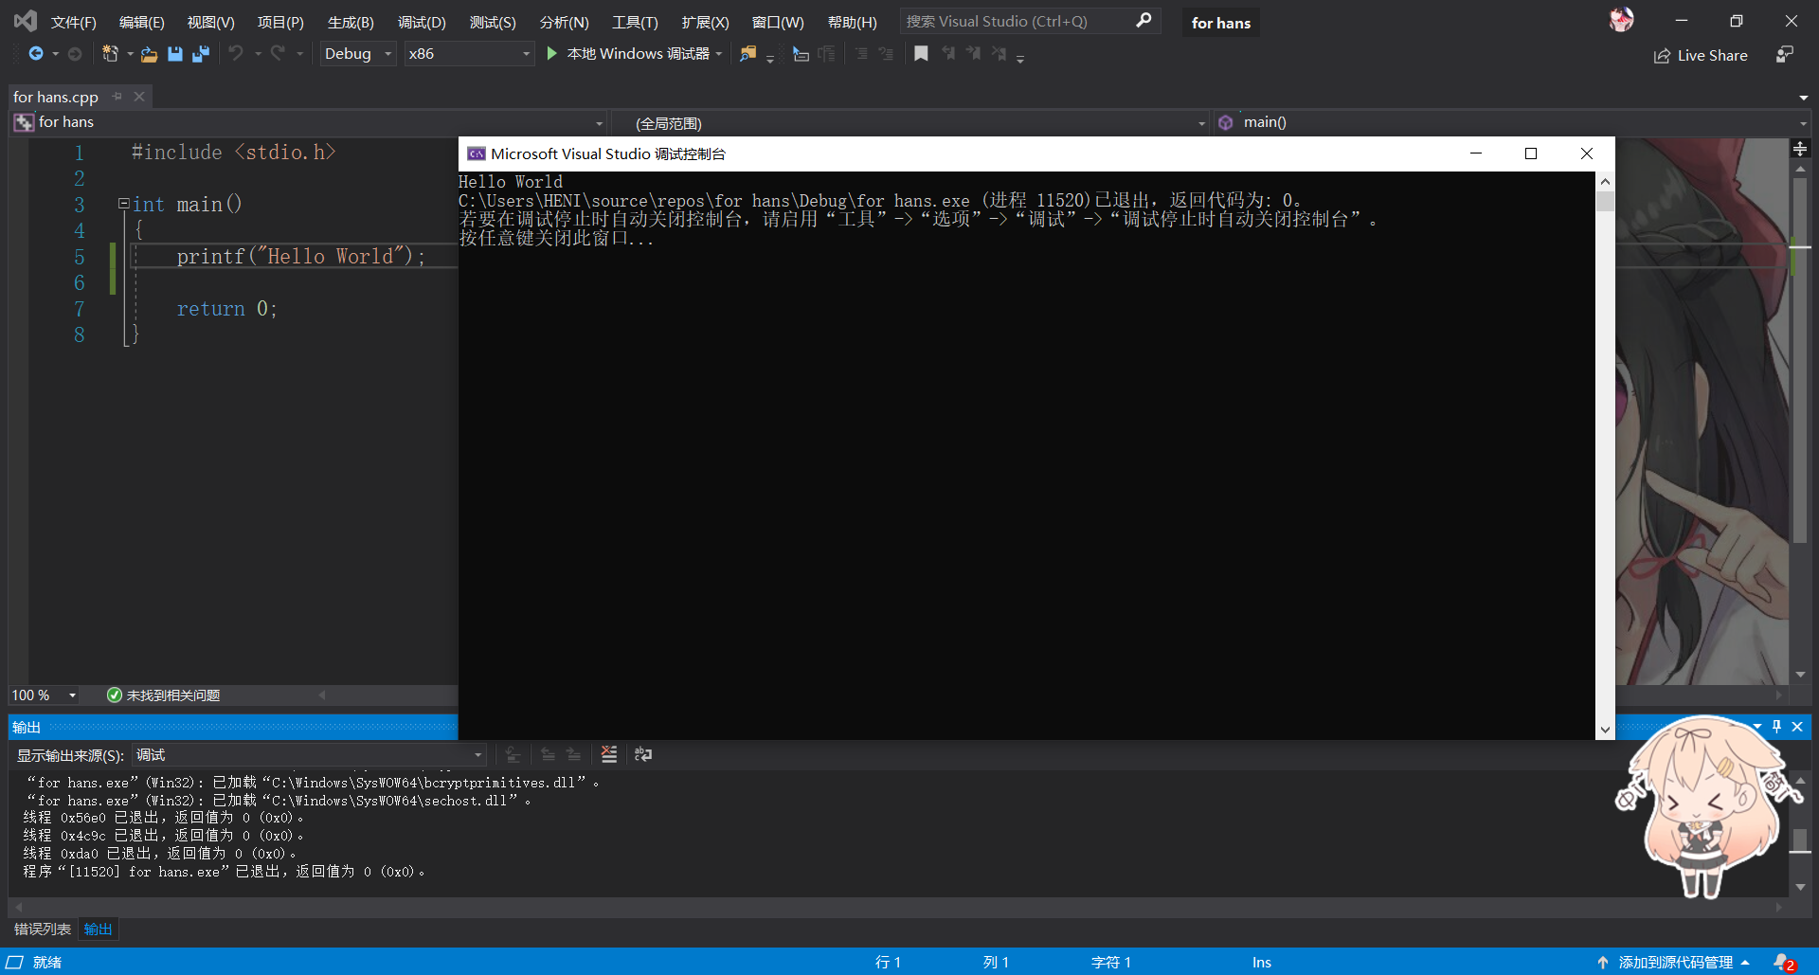This screenshot has width=1819, height=975.
Task: Toggle pin on for hans.cpp tab
Action: click(117, 97)
